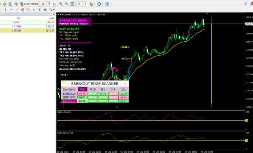Expand the templates dropdown arrow
Screen dimensions: 253x153
[110, 4]
